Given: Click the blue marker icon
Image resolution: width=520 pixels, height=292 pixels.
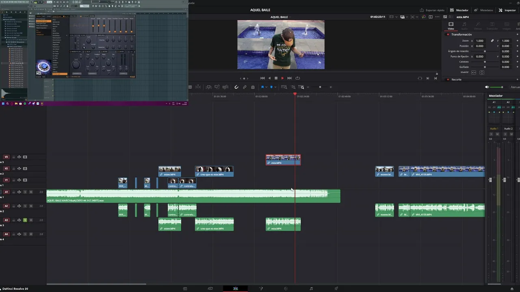Looking at the screenshot, I should click(271, 87).
